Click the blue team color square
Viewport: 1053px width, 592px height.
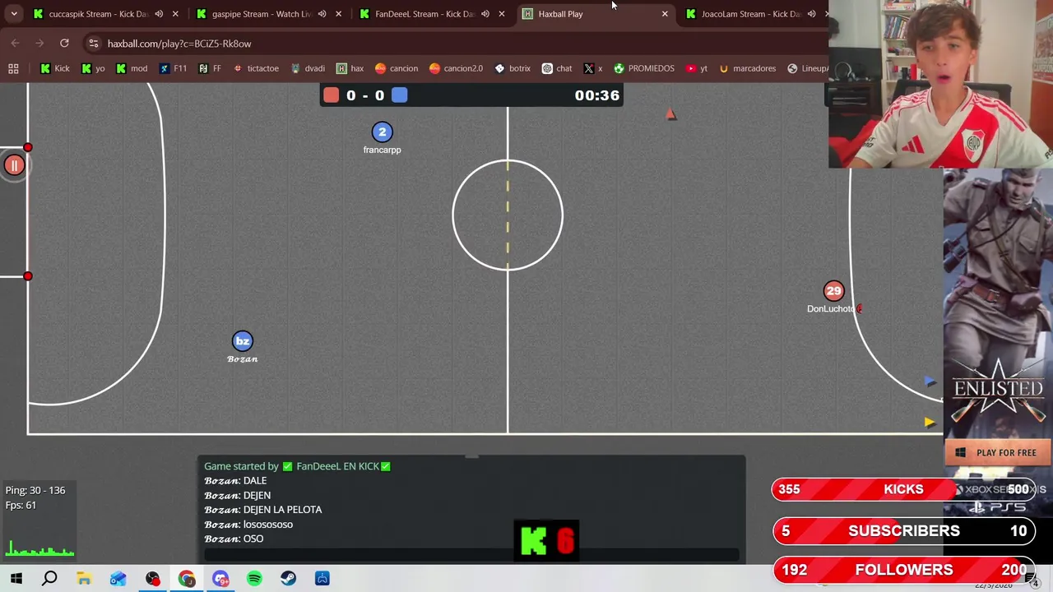click(x=400, y=95)
